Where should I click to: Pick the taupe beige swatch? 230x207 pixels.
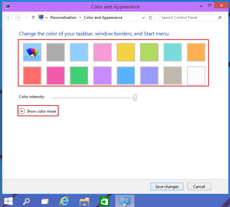pos(172,76)
